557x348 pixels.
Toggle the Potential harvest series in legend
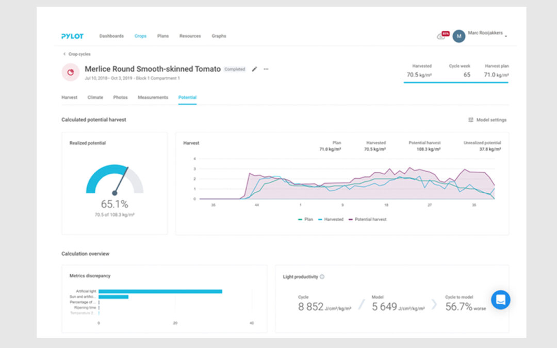pos(367,220)
